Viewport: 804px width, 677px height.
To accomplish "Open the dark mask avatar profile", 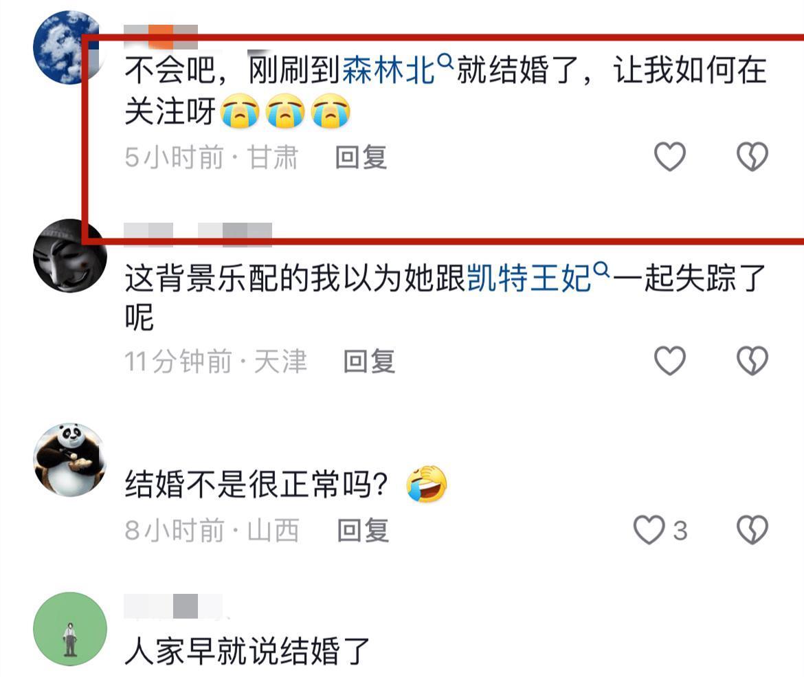I will (x=70, y=256).
